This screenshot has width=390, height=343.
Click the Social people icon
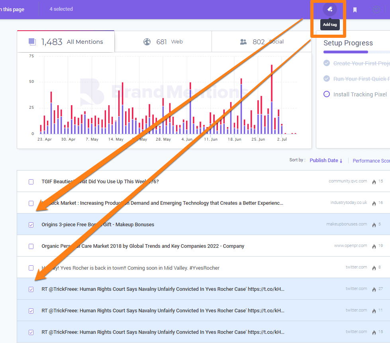coord(243,42)
